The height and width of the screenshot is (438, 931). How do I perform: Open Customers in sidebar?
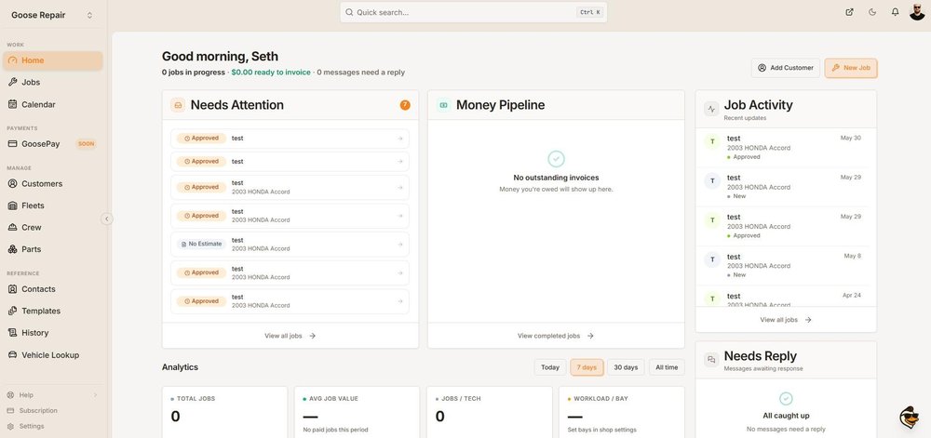click(x=53, y=184)
